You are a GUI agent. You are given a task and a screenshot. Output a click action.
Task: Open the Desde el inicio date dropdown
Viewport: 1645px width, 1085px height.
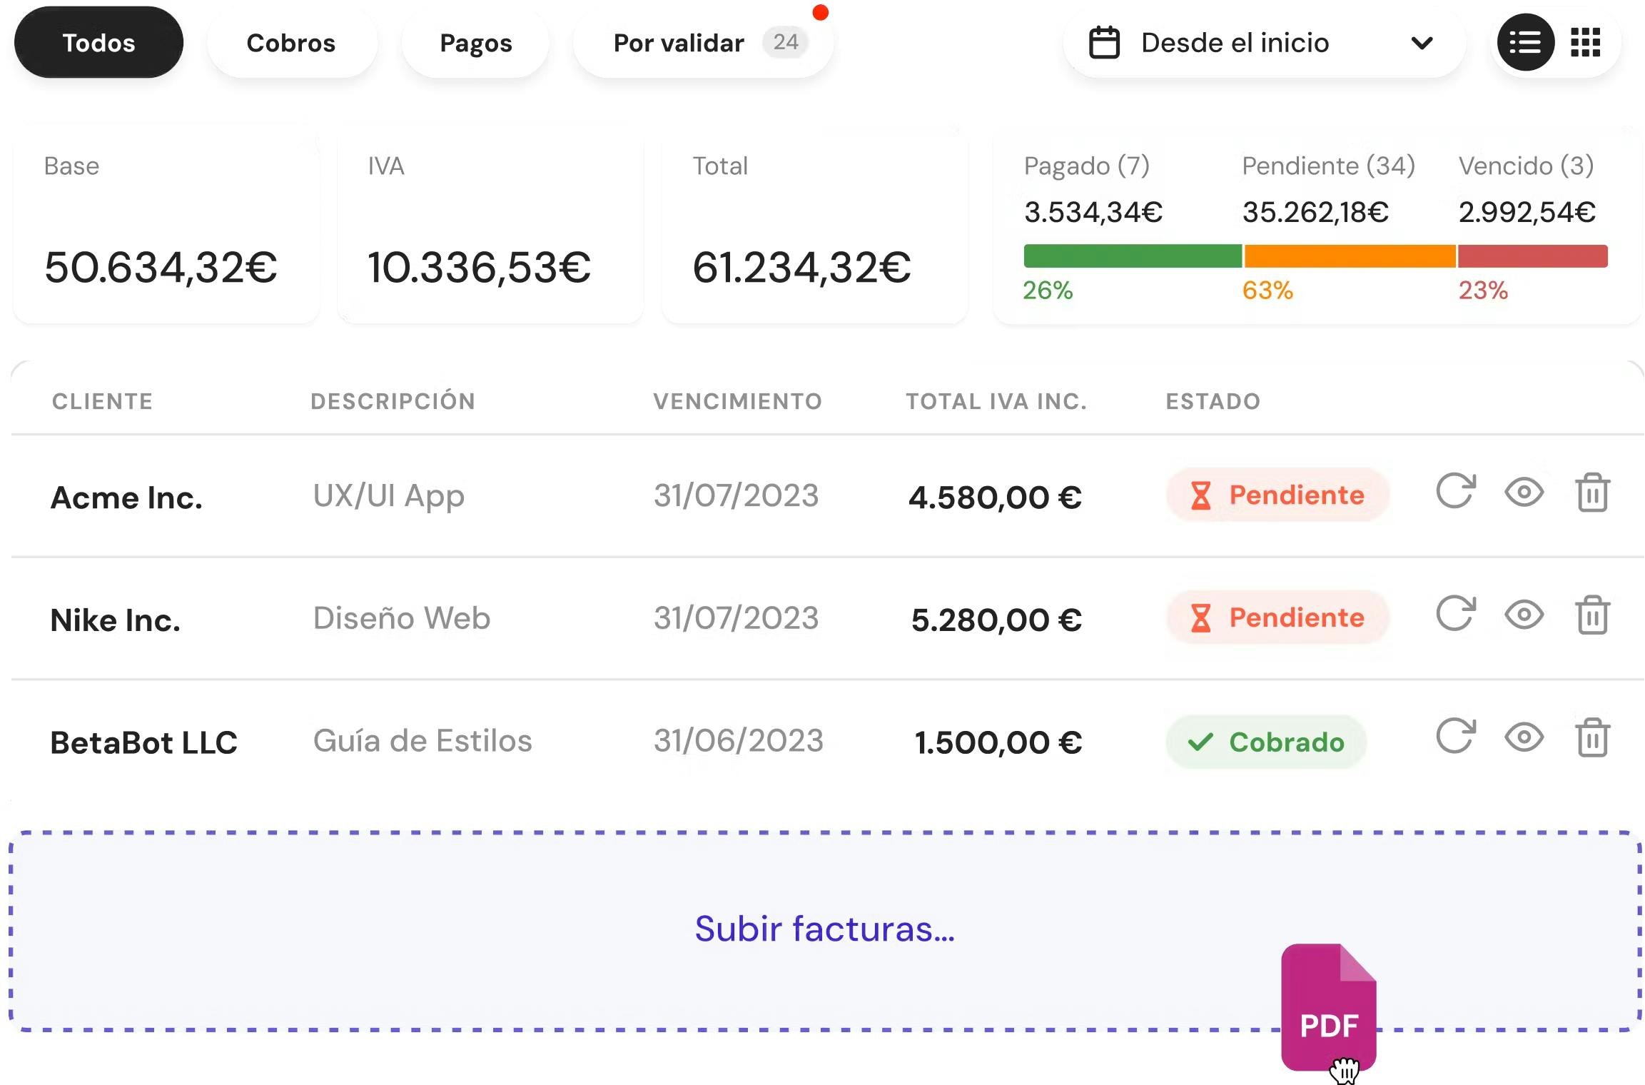(x=1263, y=43)
